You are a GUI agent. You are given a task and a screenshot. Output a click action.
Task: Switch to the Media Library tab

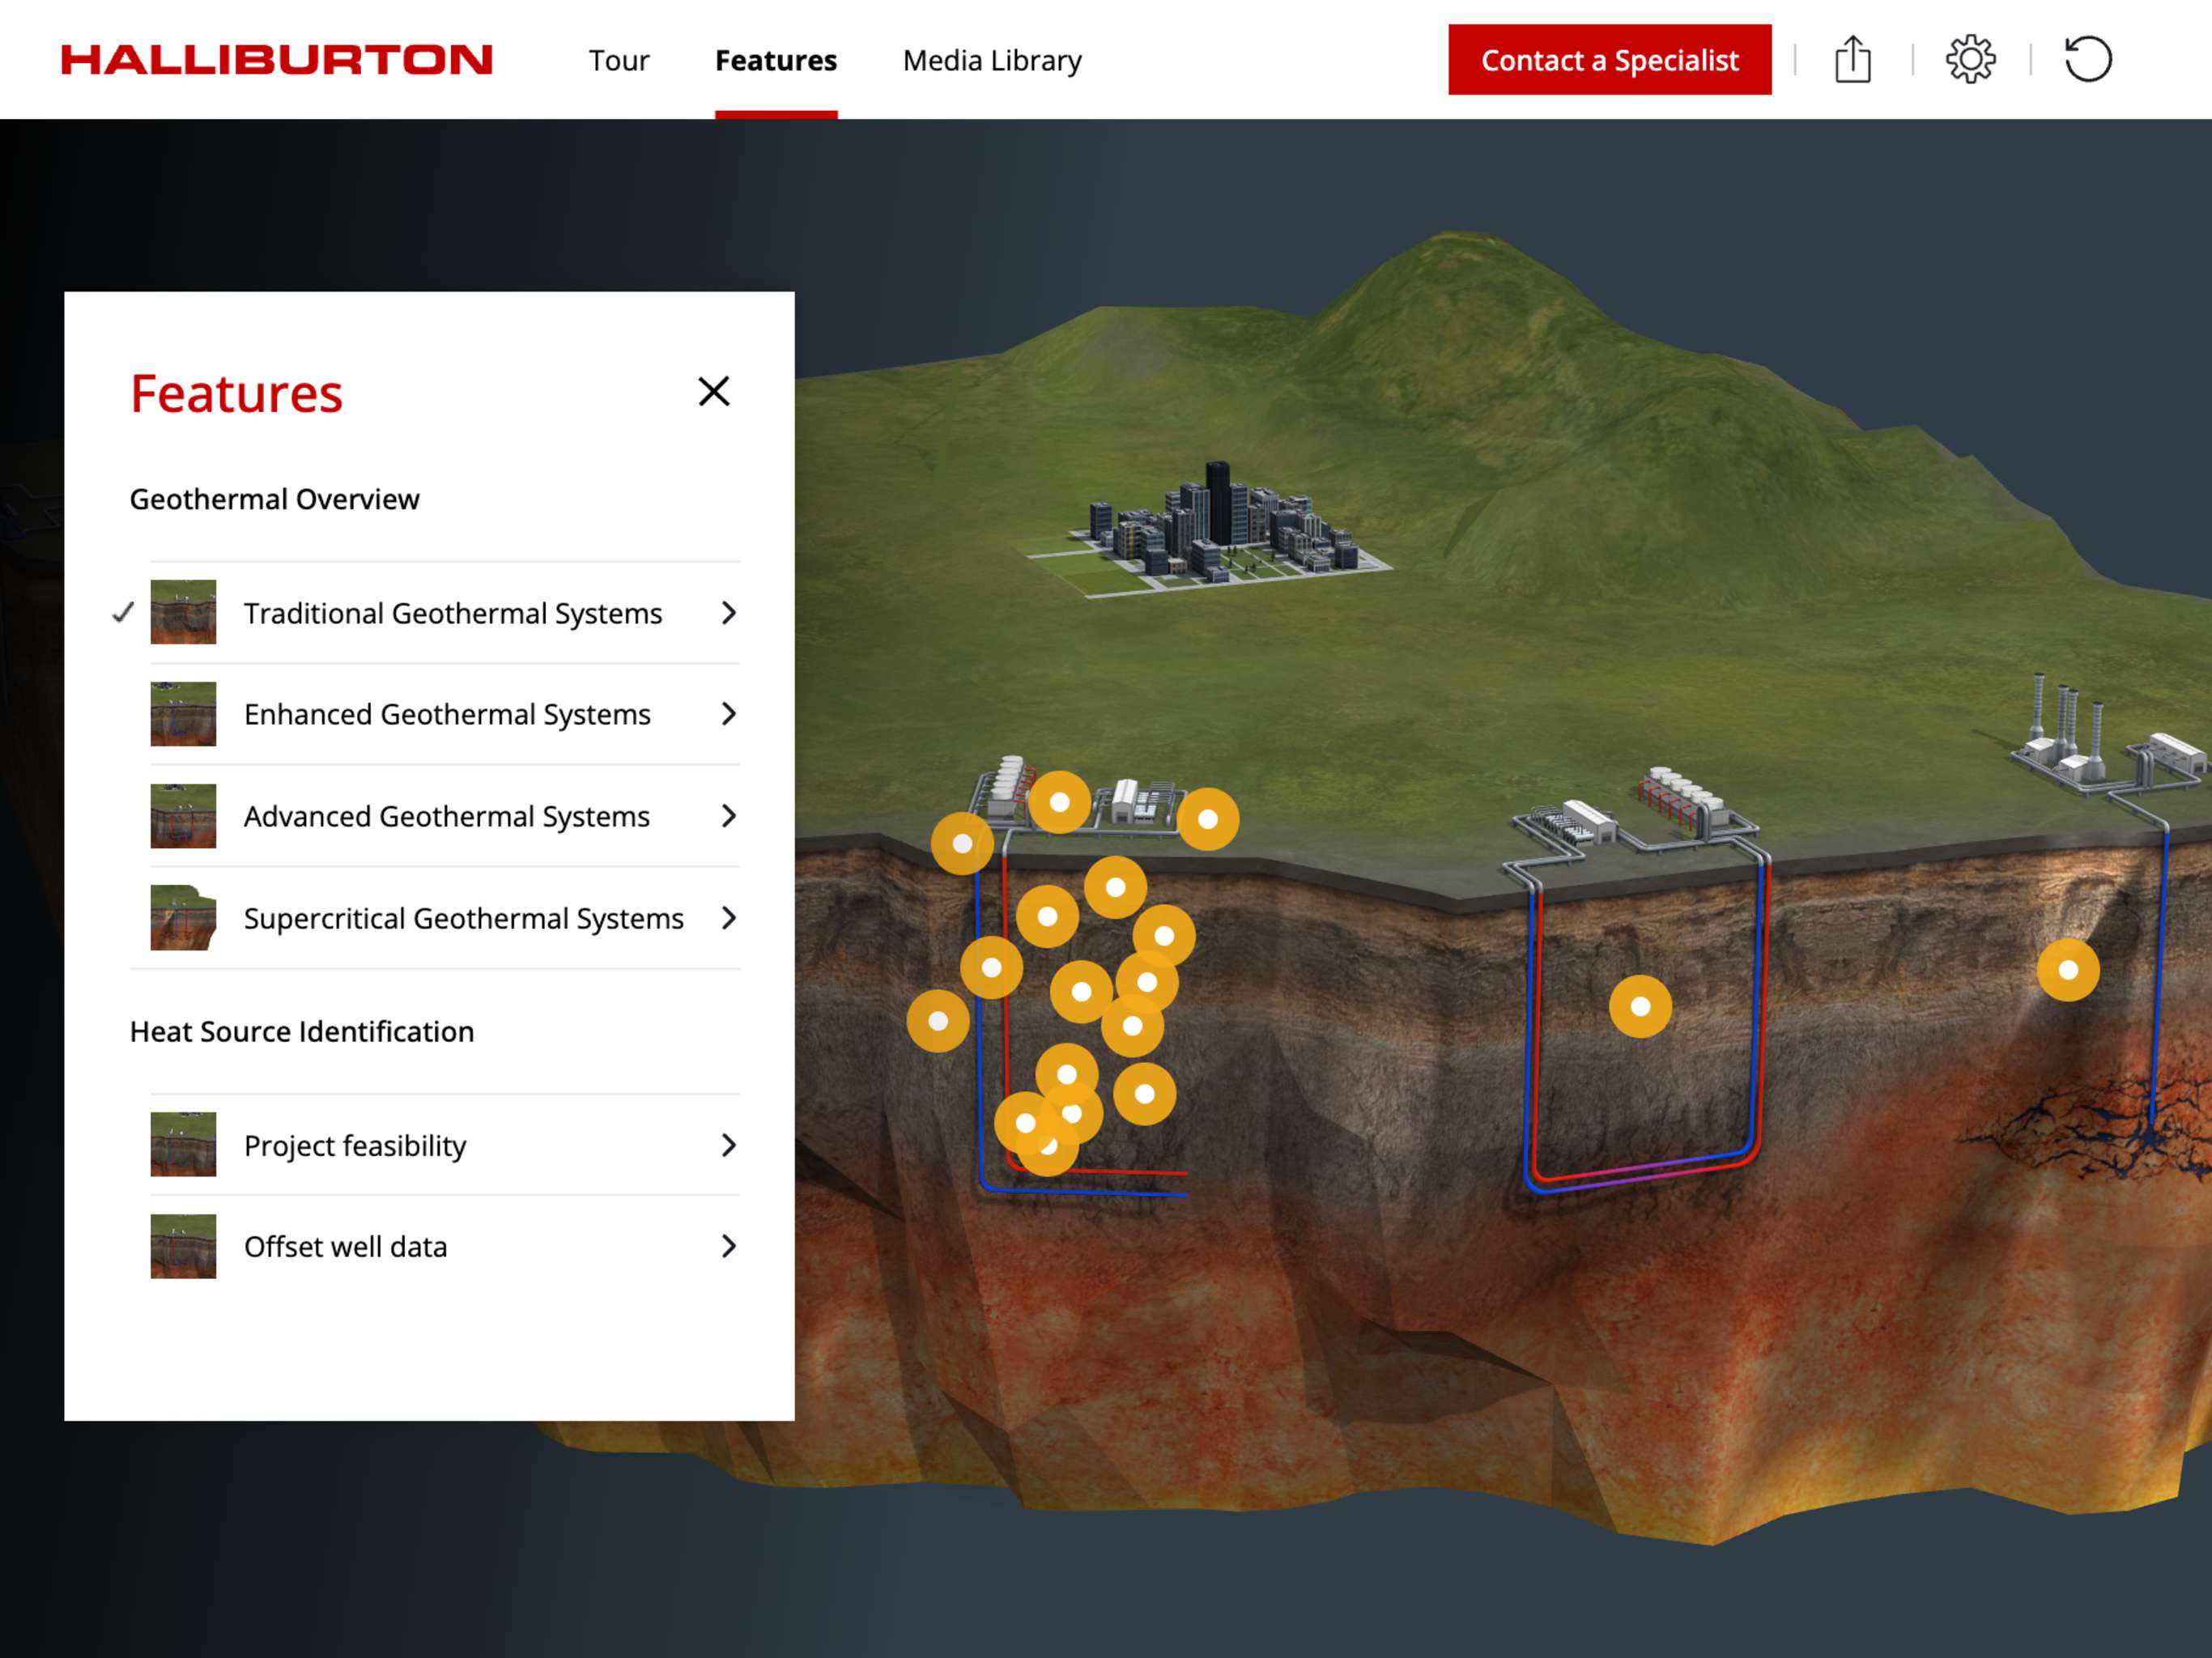point(991,60)
